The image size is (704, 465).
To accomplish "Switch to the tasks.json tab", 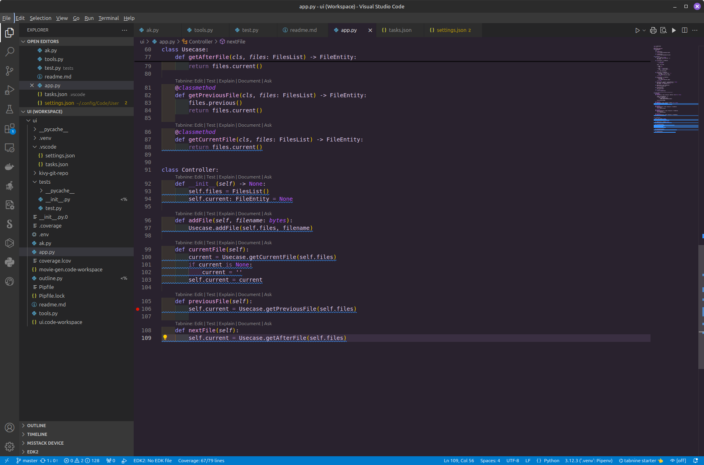I will point(399,30).
